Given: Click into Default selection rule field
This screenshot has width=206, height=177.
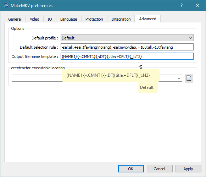Looking at the screenshot, I should click(127, 47).
